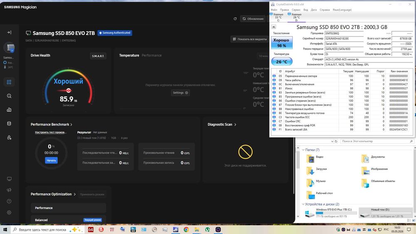Select the Performance optimization mode

[x=69, y=208]
